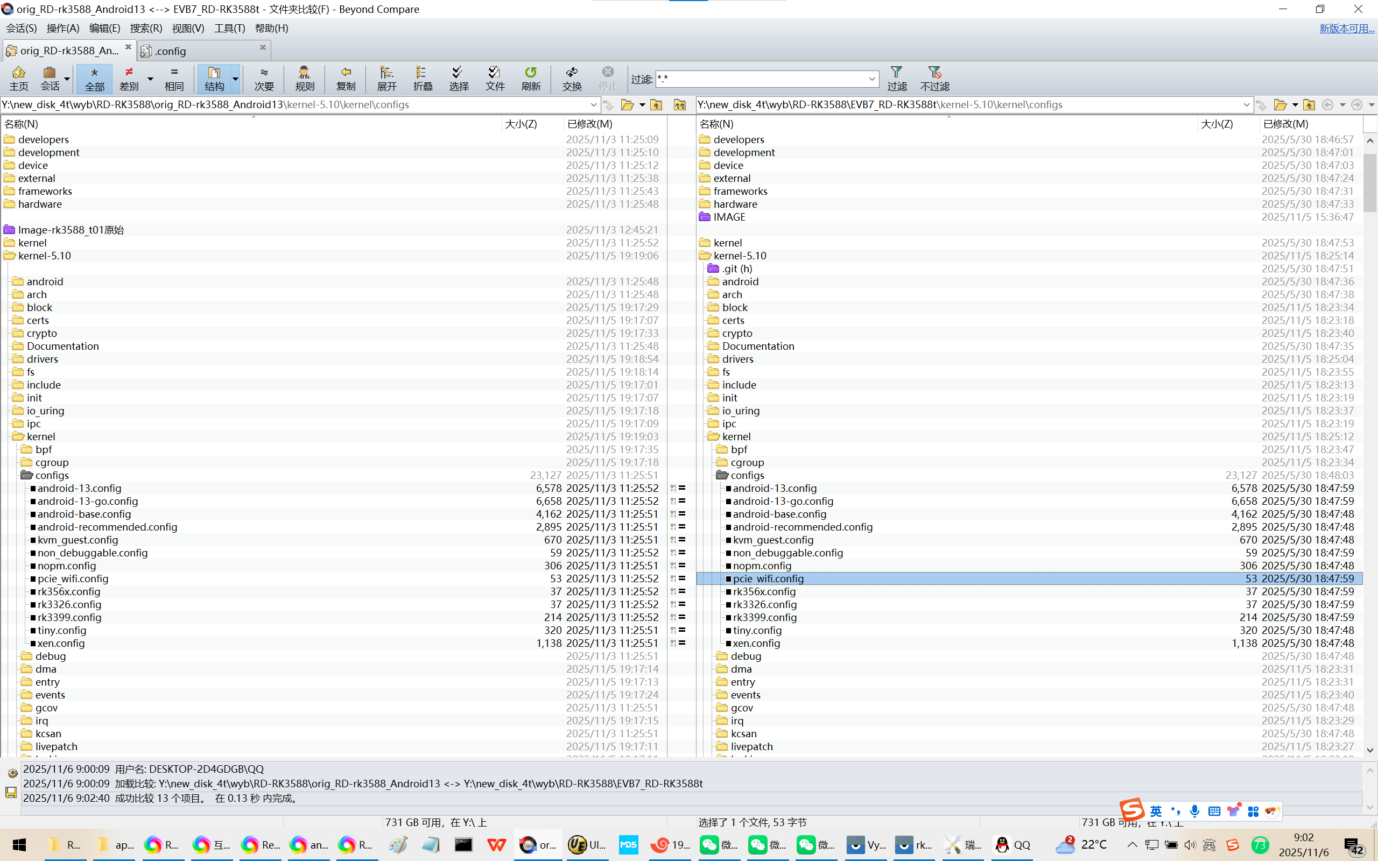Open the file filter combo box dropdown
This screenshot has height=861, width=1378.
pos(871,79)
